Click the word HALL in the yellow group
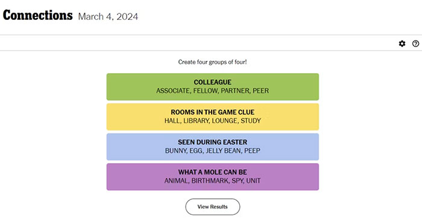This screenshot has height=221, width=422. pyautogui.click(x=172, y=121)
